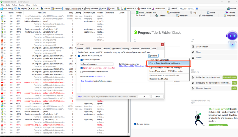Switch to the Inspectors tab
The height and width of the screenshot is (137, 238).
pos(182,16)
